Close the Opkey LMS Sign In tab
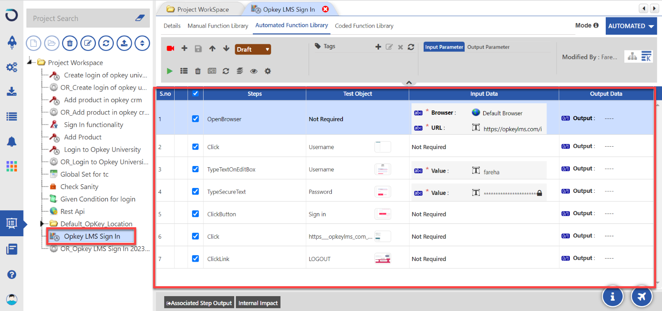 tap(326, 9)
